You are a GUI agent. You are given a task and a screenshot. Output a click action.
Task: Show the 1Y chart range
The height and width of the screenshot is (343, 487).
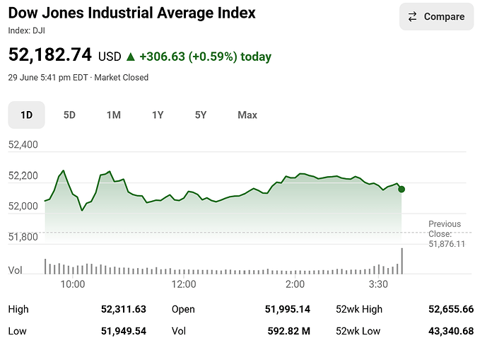coord(158,115)
